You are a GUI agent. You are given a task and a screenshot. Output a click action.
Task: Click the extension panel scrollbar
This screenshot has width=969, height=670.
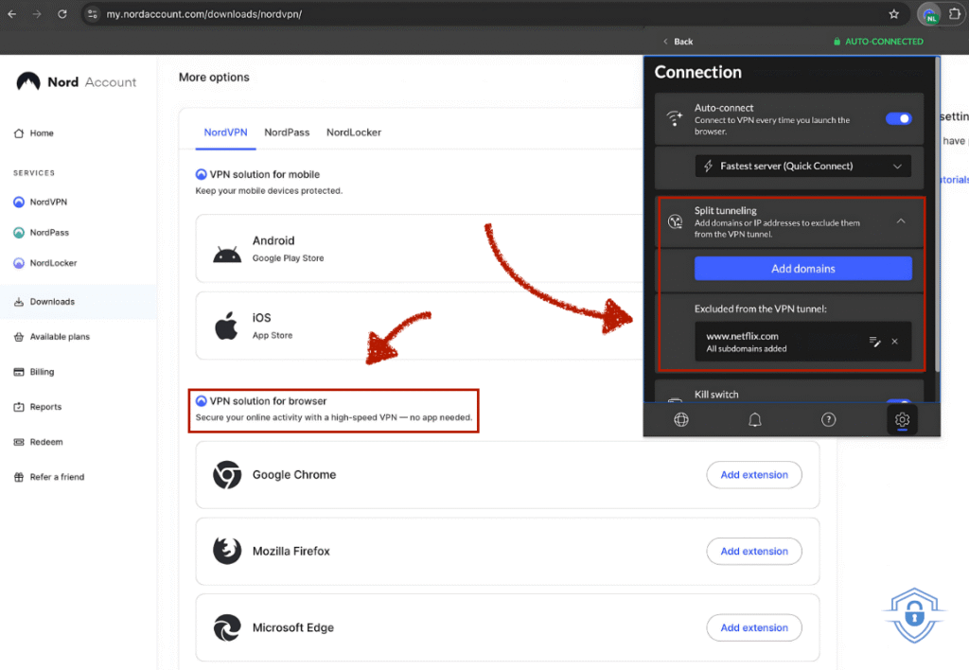[937, 215]
